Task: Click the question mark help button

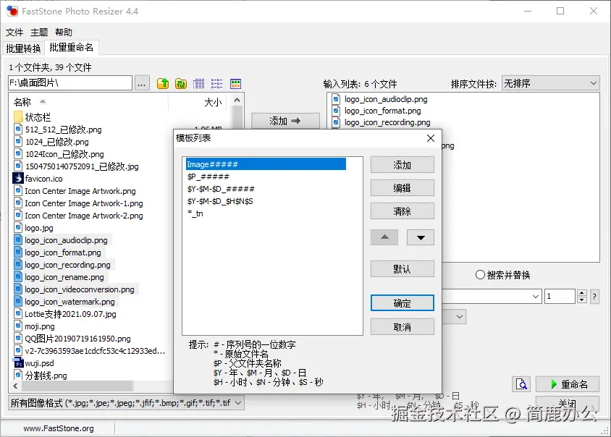Action: pos(594,297)
